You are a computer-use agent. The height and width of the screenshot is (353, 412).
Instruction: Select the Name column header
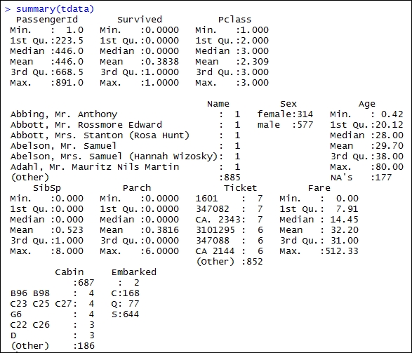pyautogui.click(x=218, y=104)
